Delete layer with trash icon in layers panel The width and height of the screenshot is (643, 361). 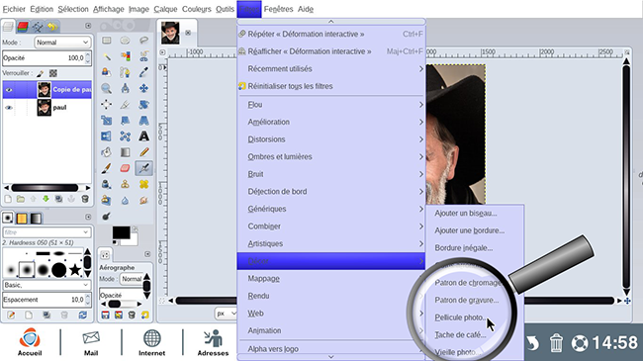(85, 199)
